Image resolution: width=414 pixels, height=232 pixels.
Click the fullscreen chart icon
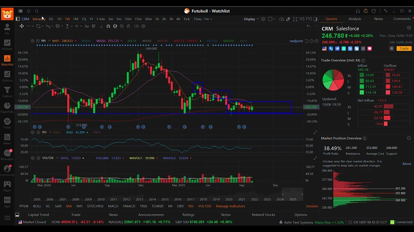(295, 19)
